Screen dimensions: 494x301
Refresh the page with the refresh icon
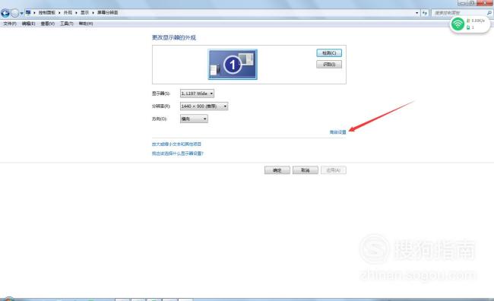click(425, 13)
